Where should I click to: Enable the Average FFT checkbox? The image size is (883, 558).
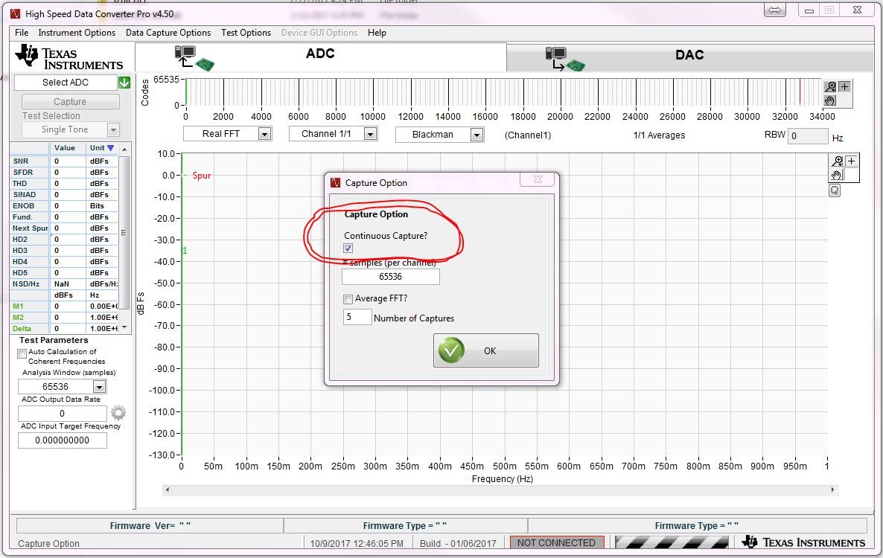pos(348,298)
